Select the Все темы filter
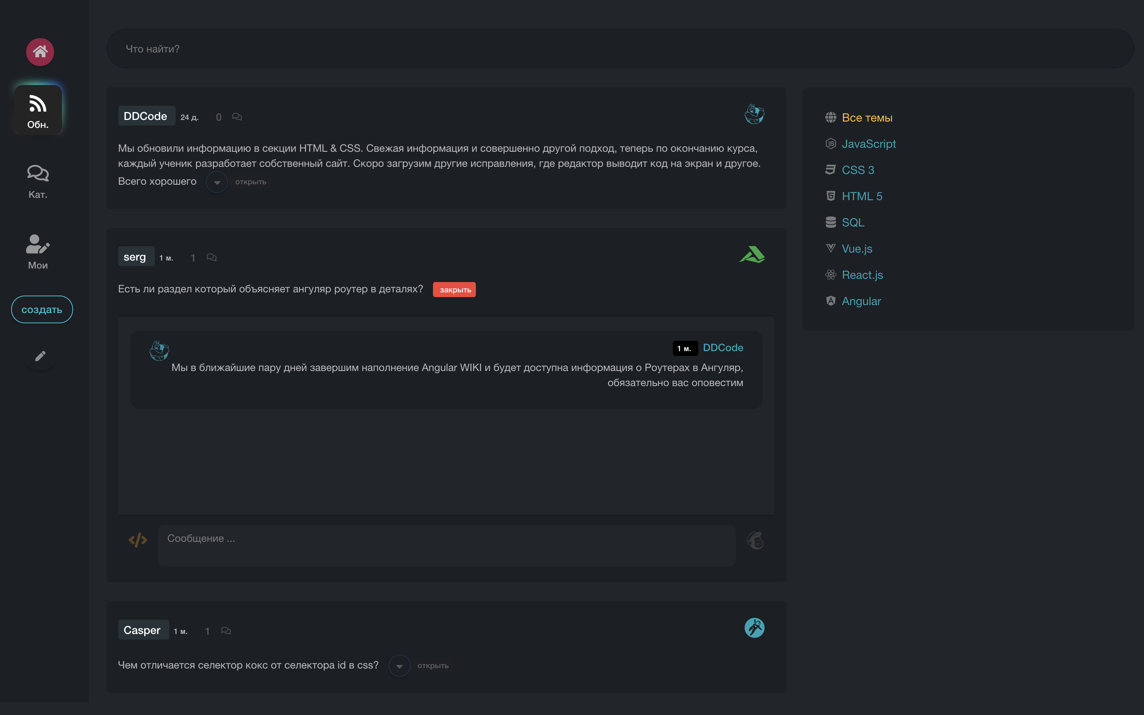Viewport: 1144px width, 715px height. (866, 118)
